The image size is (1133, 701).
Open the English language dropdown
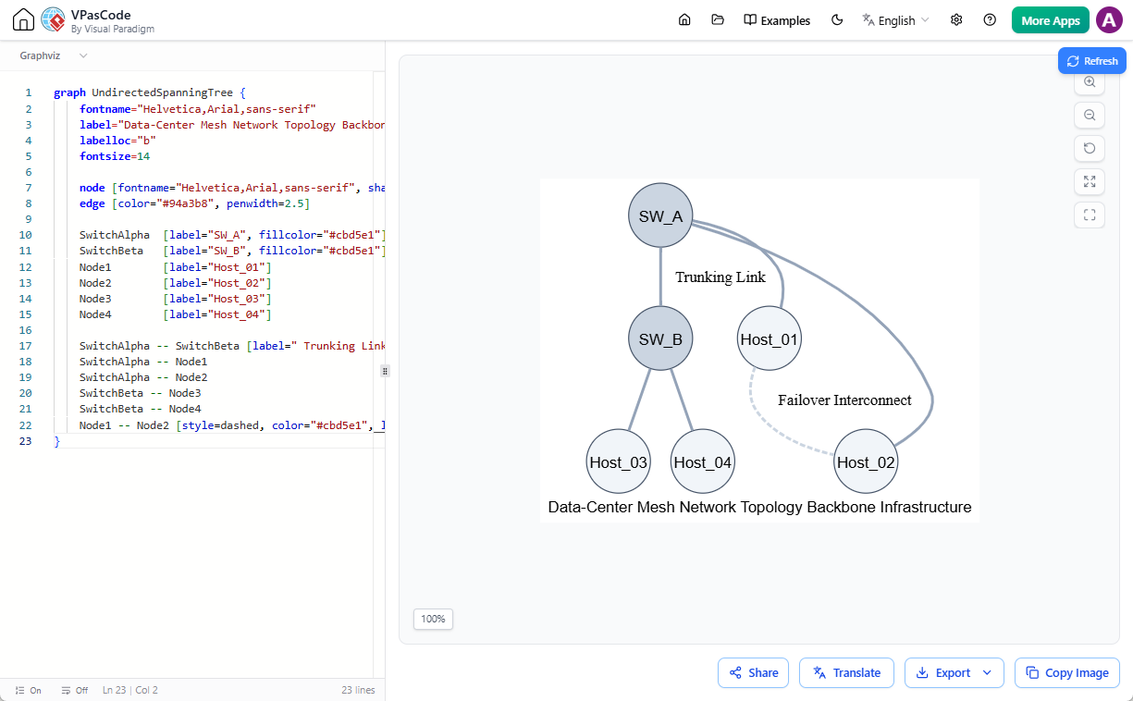click(895, 20)
